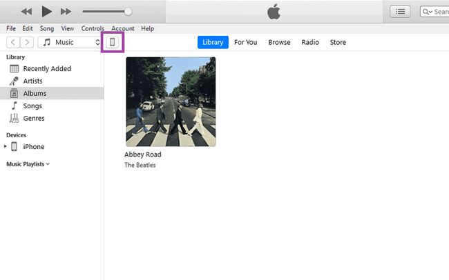Open the File menu
This screenshot has width=449, height=280.
point(11,28)
